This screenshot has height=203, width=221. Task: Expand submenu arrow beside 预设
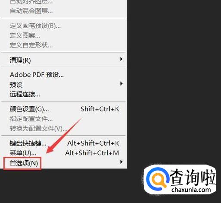[121, 84]
